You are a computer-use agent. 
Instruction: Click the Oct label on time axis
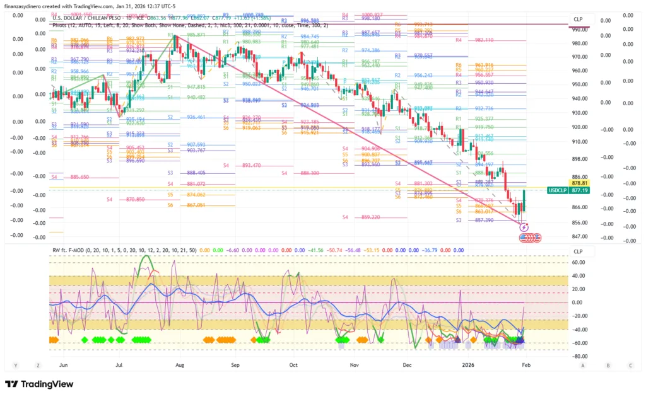[x=293, y=365]
